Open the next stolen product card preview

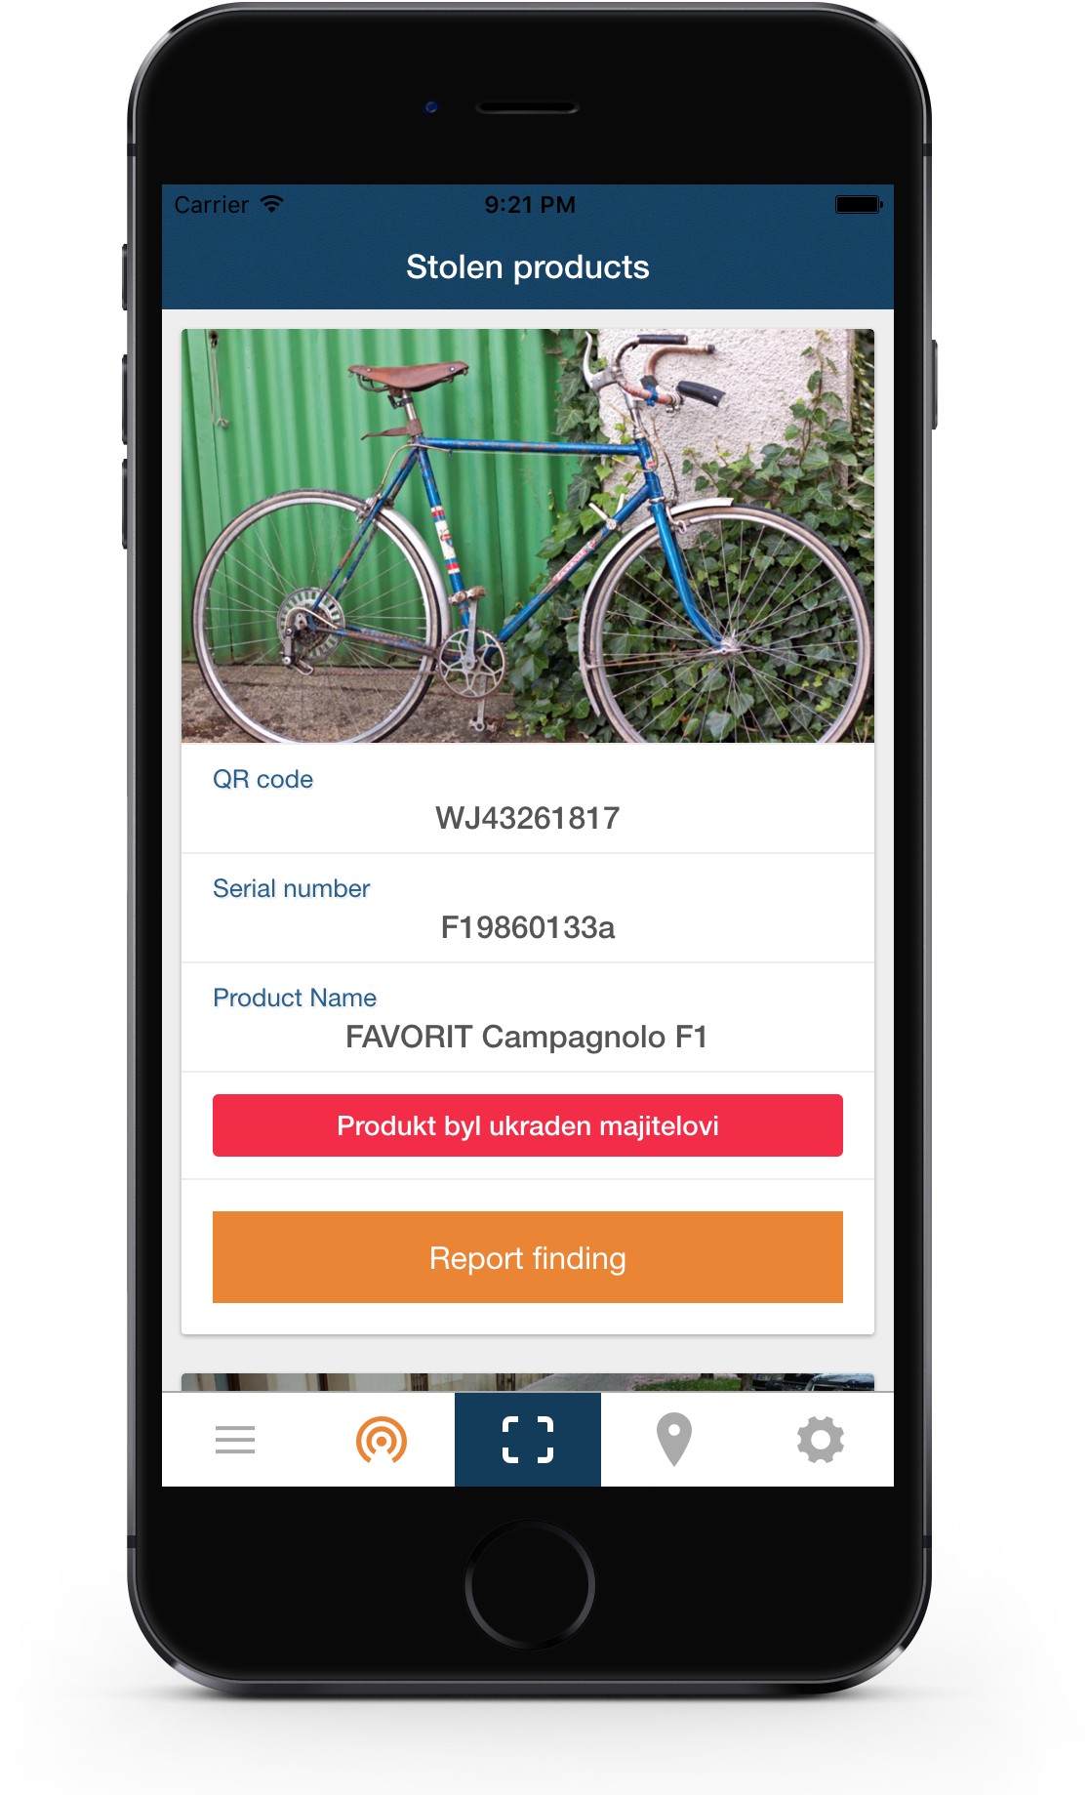point(528,1382)
